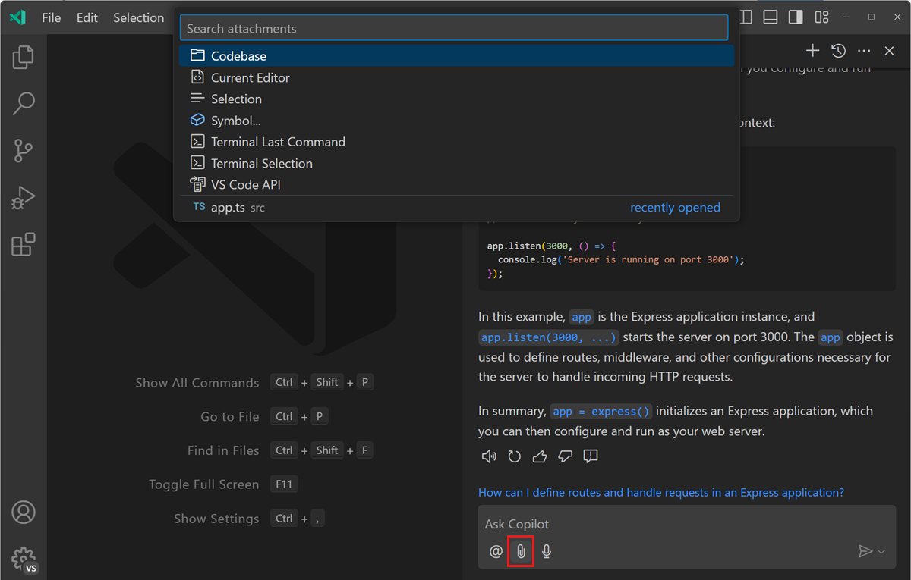Open the send button dropdown
The image size is (911, 580).
[881, 551]
